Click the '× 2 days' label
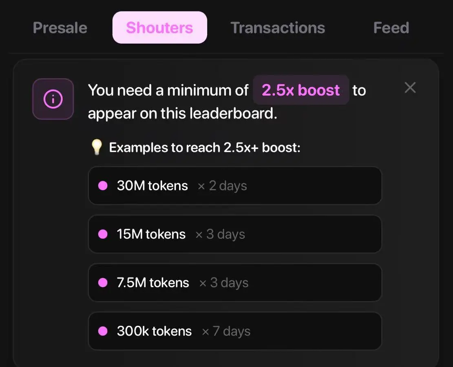Viewport: 453px width, 367px height. tap(222, 186)
